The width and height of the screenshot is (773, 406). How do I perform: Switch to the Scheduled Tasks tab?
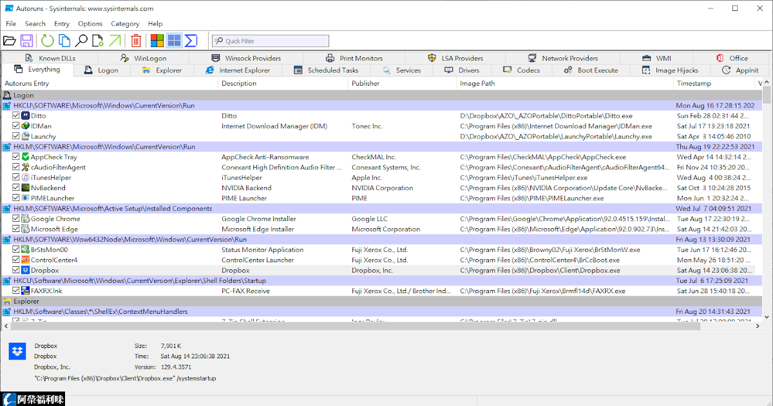326,70
